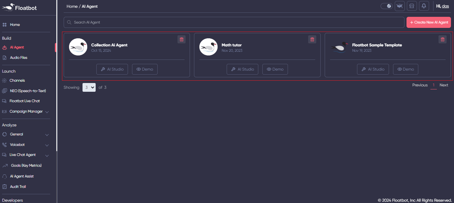Change the Showing page size dropdown
The image size is (454, 203).
click(89, 87)
